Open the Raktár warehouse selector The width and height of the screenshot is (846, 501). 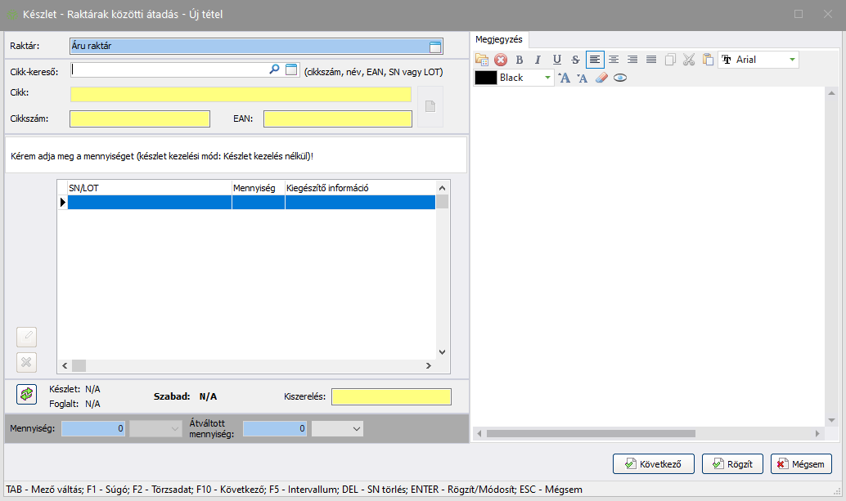pos(435,47)
